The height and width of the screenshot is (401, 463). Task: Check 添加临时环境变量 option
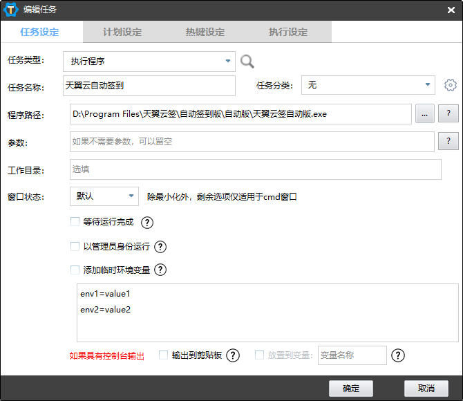tap(75, 270)
